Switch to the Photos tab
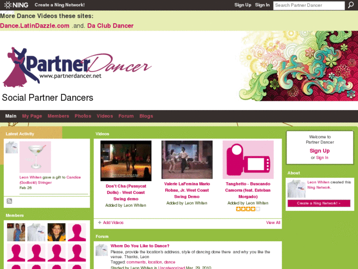Screen dimensions: 358x269 (83, 116)
